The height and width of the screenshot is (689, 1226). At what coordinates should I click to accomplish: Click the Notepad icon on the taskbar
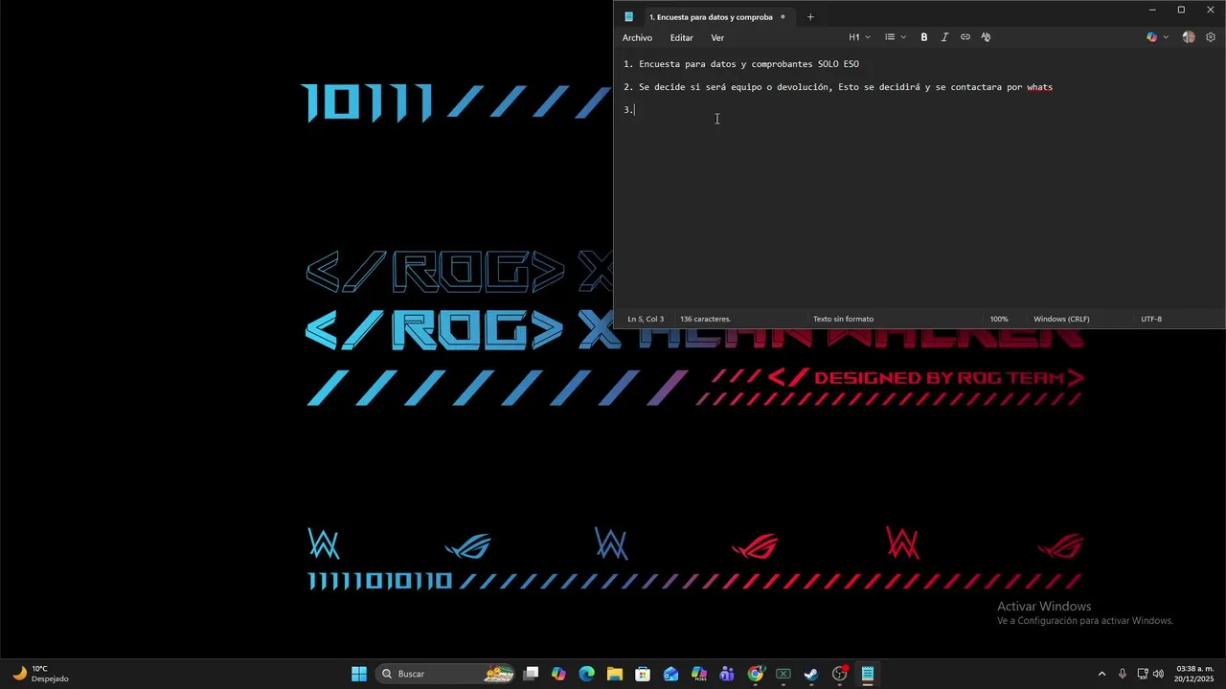868,674
